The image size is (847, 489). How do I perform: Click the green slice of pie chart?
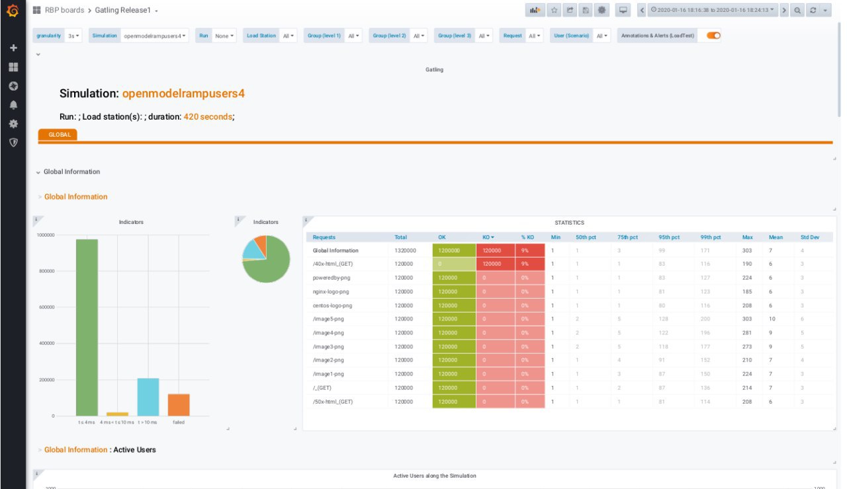click(x=270, y=264)
